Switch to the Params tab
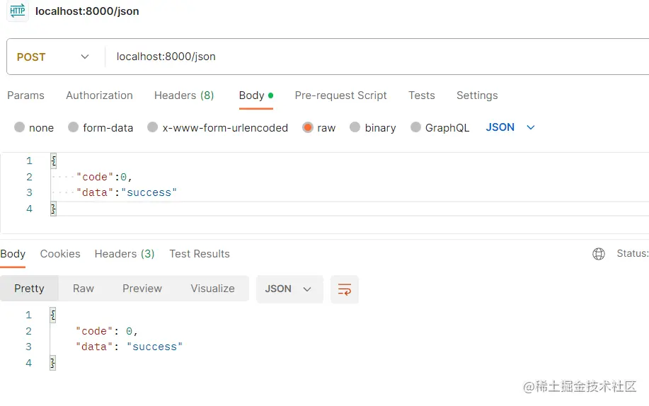The image size is (649, 406). click(x=25, y=95)
